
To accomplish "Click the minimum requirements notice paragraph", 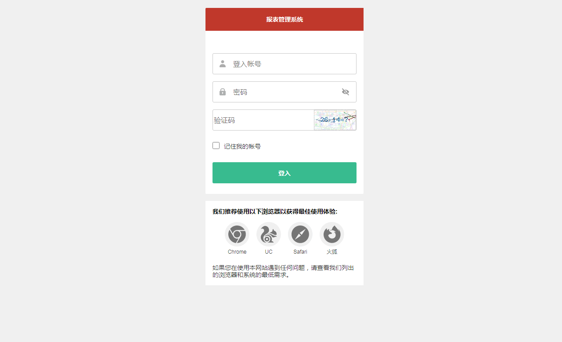I will [x=284, y=271].
